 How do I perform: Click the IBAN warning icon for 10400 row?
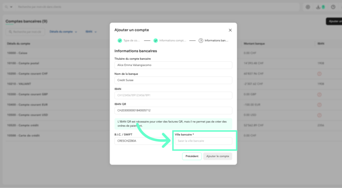(x=320, y=104)
